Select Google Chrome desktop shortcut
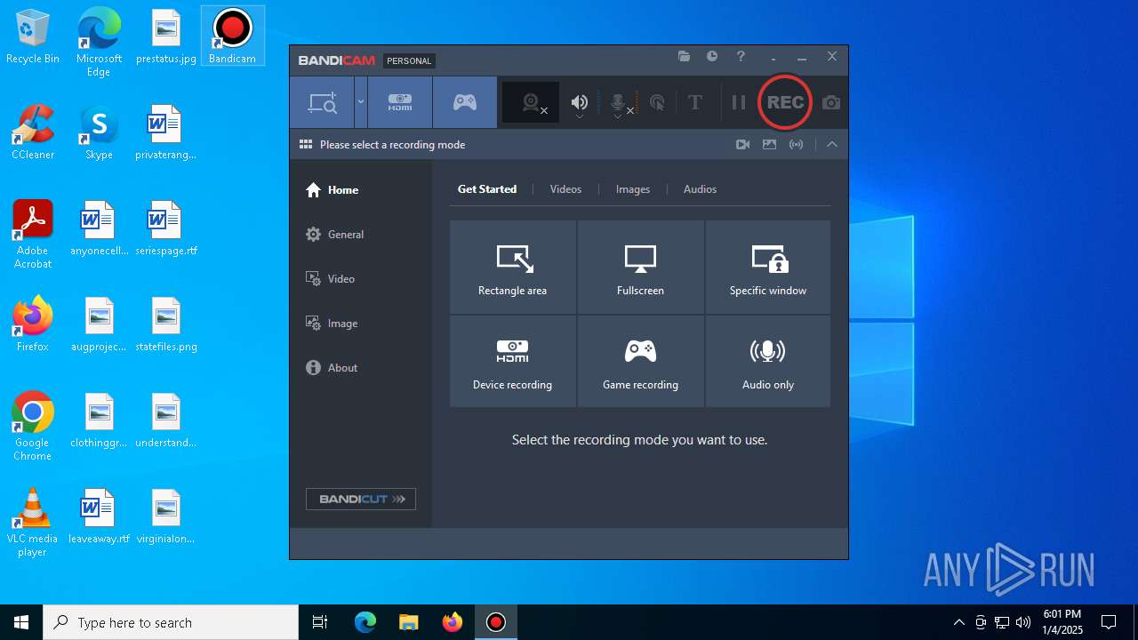 click(x=33, y=427)
